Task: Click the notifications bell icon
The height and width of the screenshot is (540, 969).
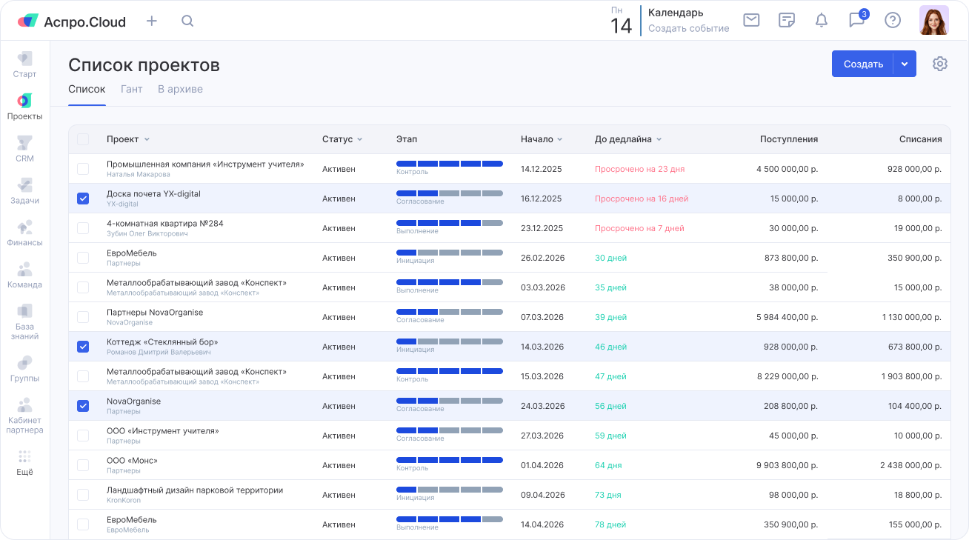Action: coord(822,21)
